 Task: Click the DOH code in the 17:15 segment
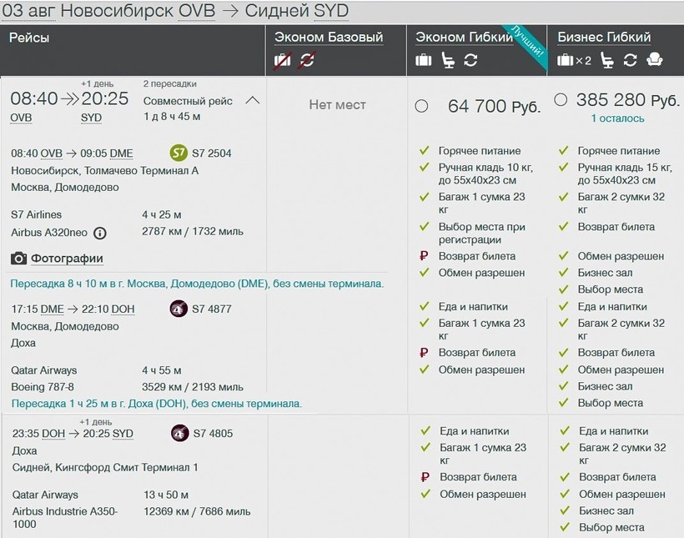(123, 309)
